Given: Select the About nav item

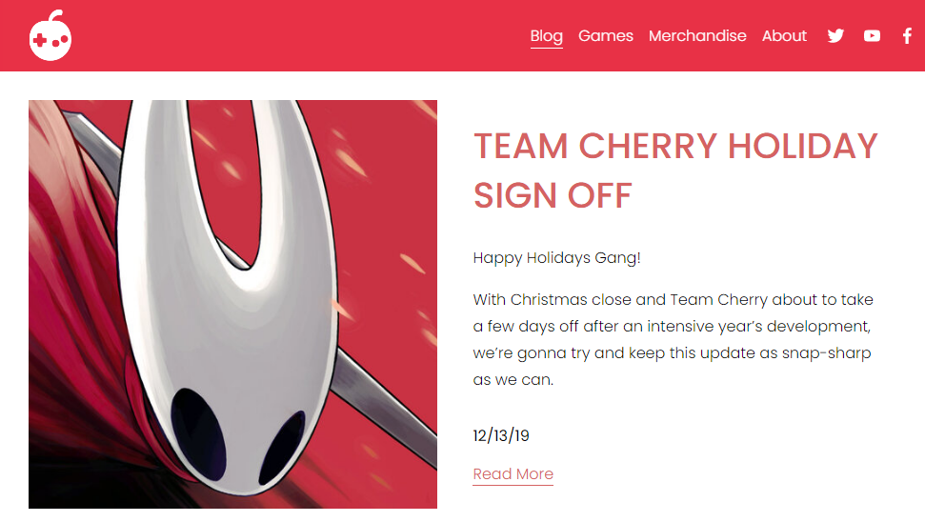Looking at the screenshot, I should (x=784, y=36).
